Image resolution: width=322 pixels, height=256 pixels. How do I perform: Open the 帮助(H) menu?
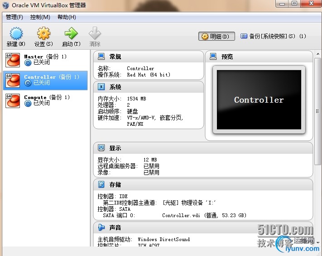(x=67, y=17)
